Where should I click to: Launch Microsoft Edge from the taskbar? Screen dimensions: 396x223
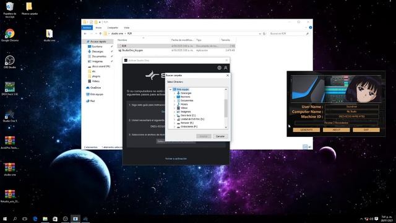[x=35, y=219]
